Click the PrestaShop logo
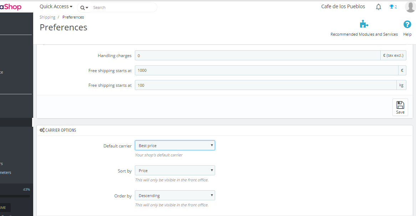 tap(11, 7)
